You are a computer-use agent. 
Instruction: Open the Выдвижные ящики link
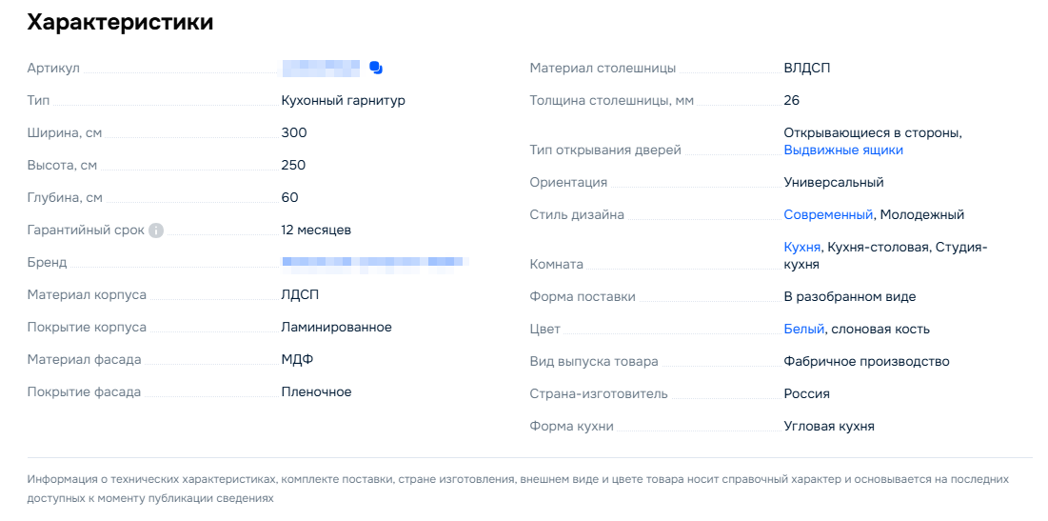point(842,150)
